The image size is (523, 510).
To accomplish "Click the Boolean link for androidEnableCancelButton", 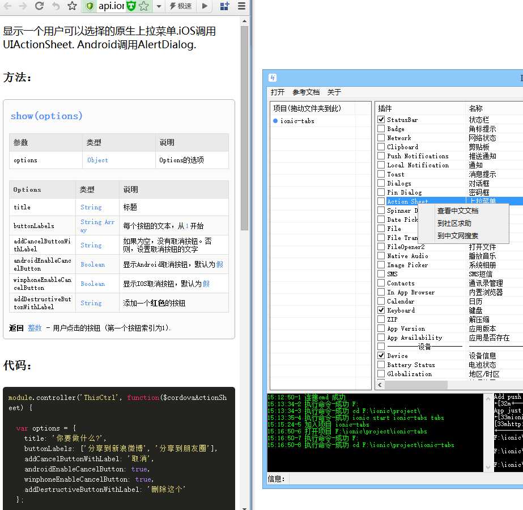I will coord(92,264).
